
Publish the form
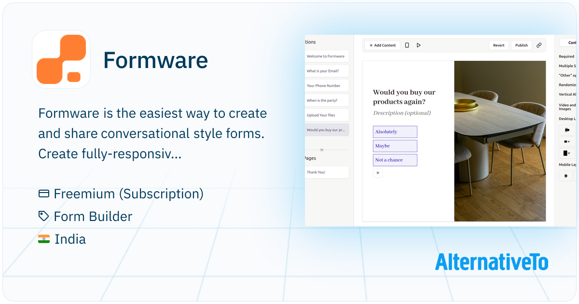click(522, 45)
